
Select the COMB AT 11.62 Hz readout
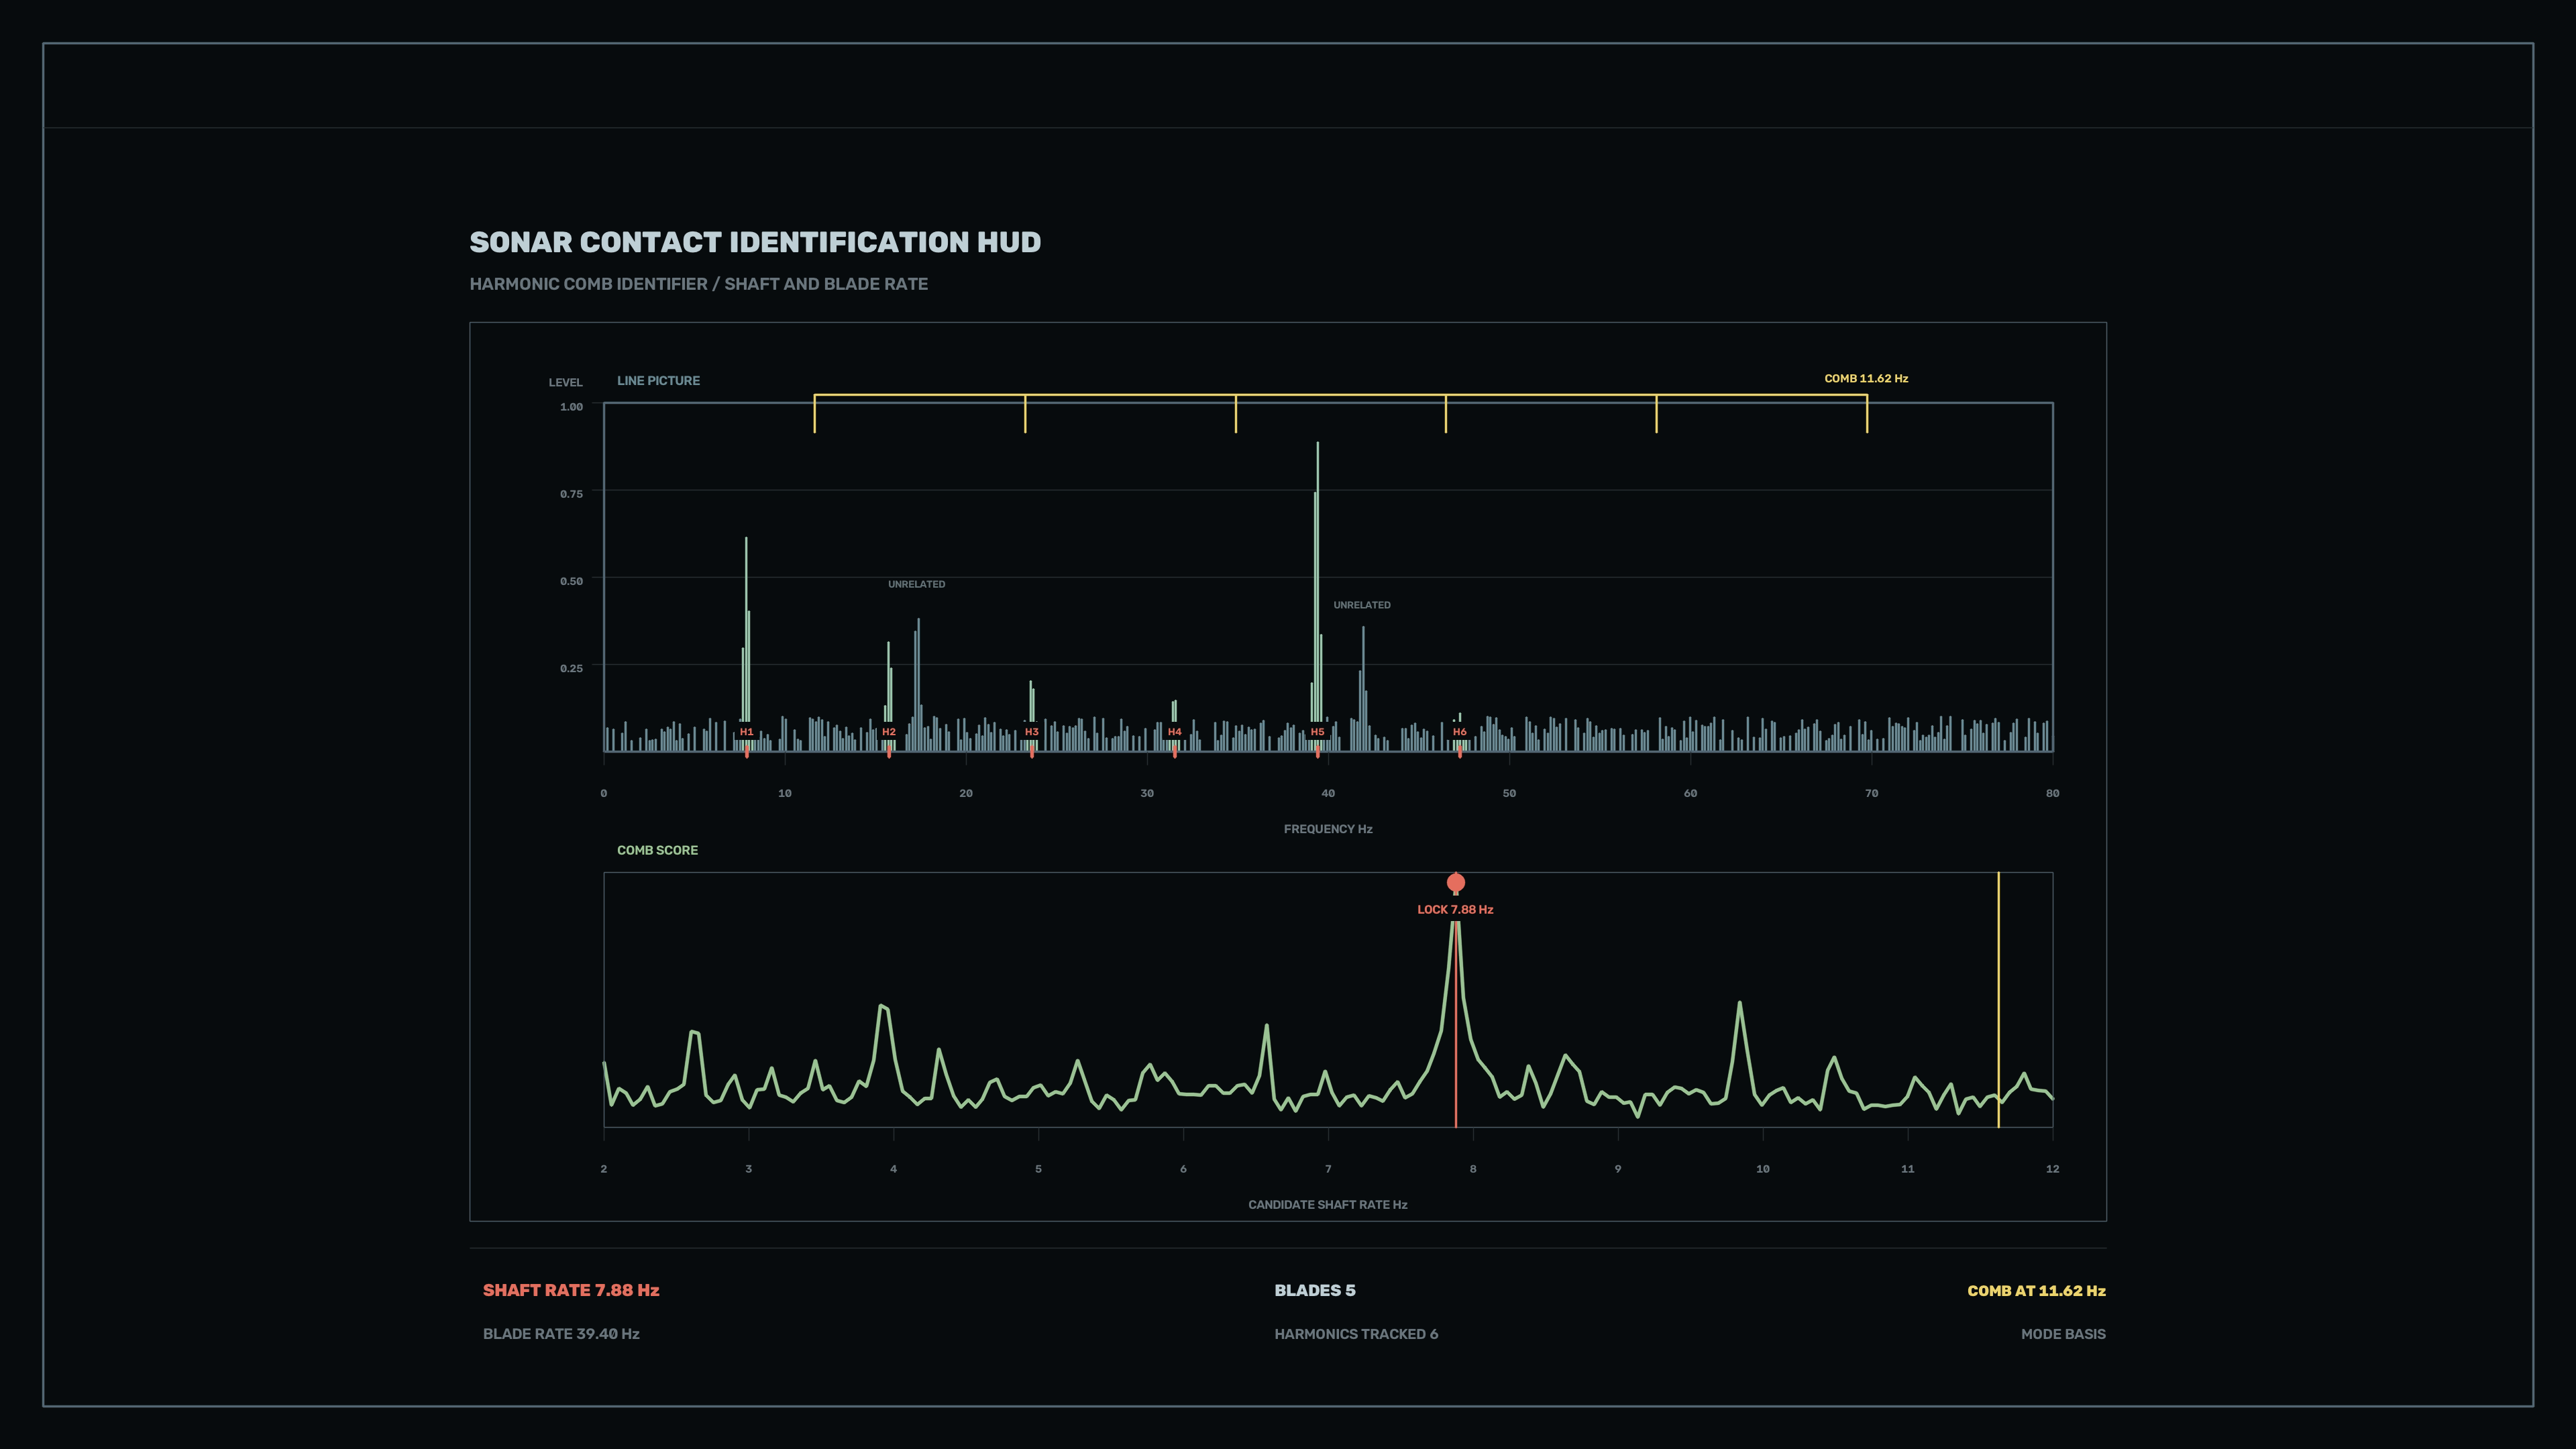coord(2036,1291)
